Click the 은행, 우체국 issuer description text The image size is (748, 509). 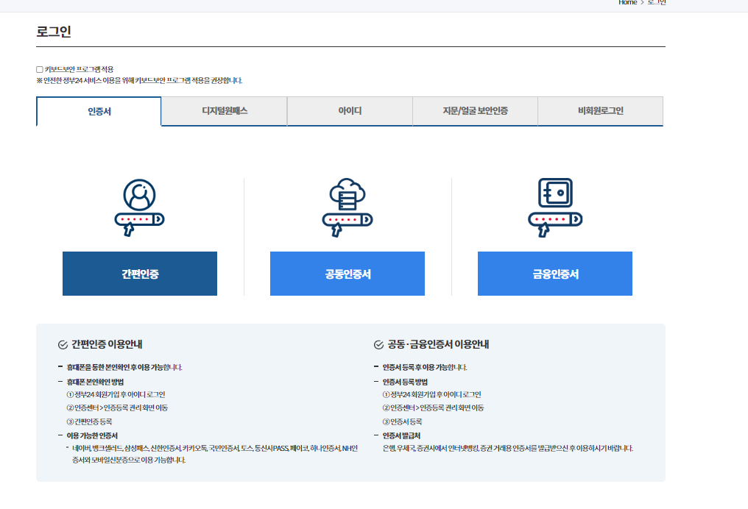pos(508,449)
